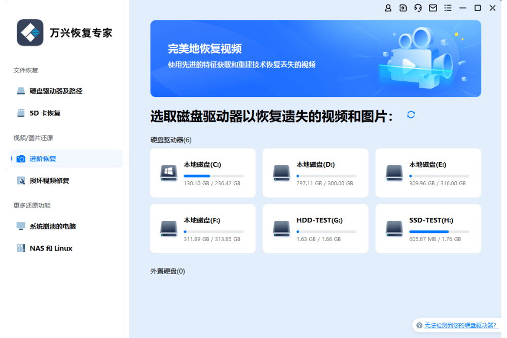Close the Recoverit window
The image size is (507, 338).
(492, 8)
